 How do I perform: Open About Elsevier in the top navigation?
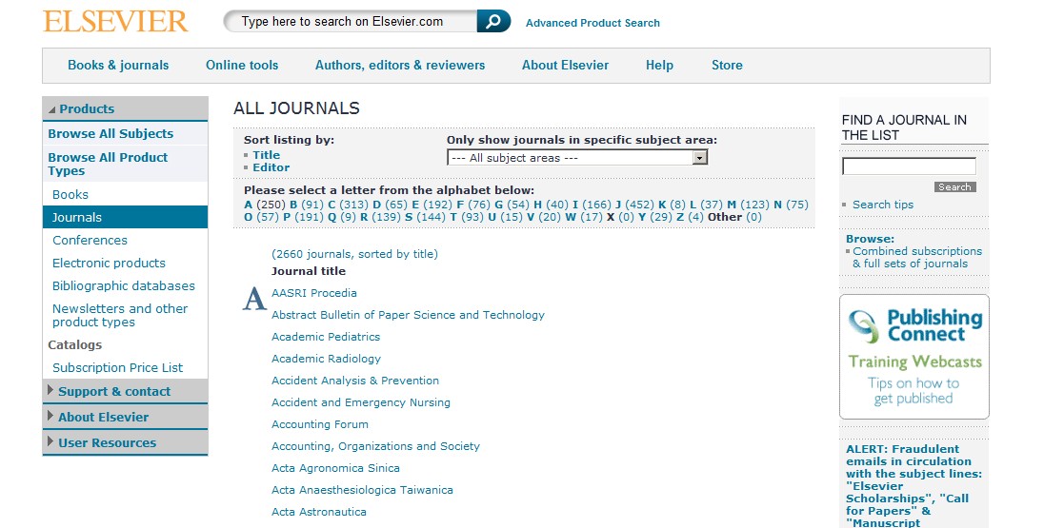point(565,65)
